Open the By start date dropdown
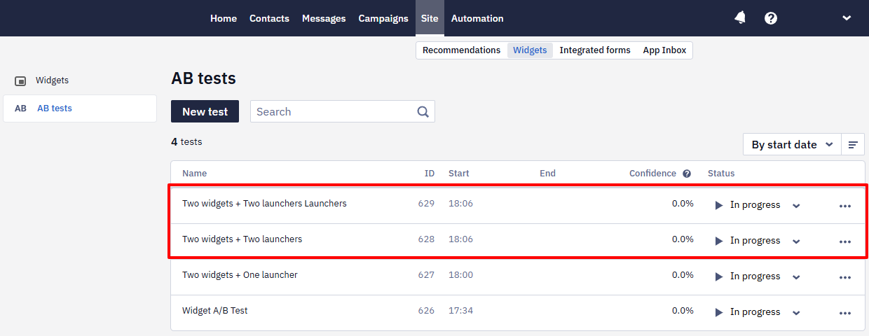Screen dimensions: 869x336 (x=792, y=145)
